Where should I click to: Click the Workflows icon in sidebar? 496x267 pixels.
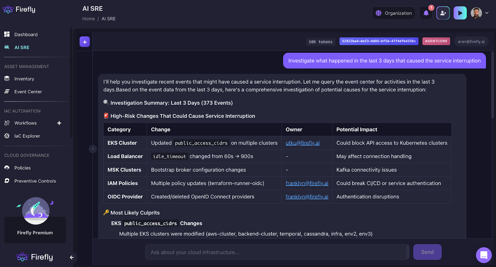tap(7, 123)
